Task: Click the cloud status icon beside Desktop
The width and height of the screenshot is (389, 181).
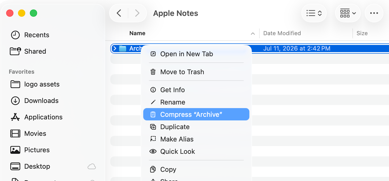Action: pos(92,166)
